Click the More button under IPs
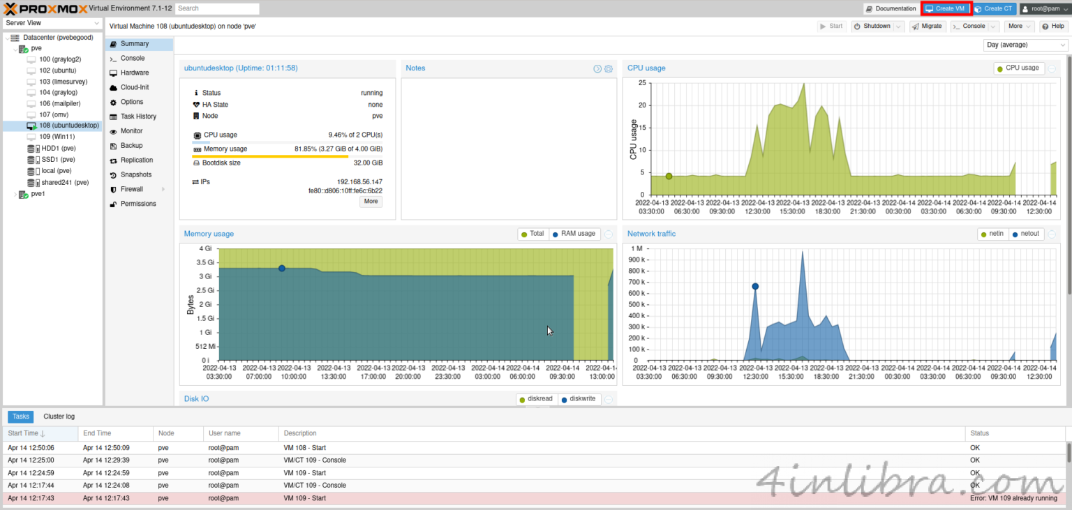Screen dimensions: 1072x510 coord(371,202)
